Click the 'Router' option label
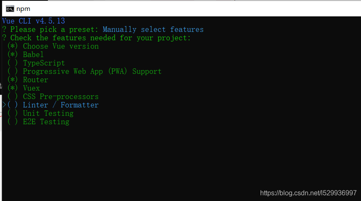Image resolution: width=361 pixels, height=201 pixels. (x=35, y=80)
